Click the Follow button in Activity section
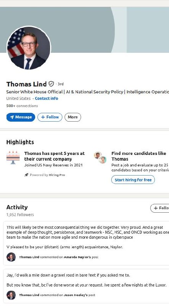The image size is (169, 306). (x=160, y=208)
